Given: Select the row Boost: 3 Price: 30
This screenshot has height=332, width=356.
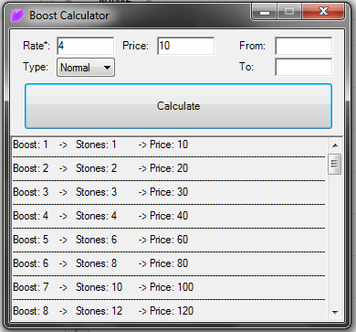Looking at the screenshot, I should 169,192.
